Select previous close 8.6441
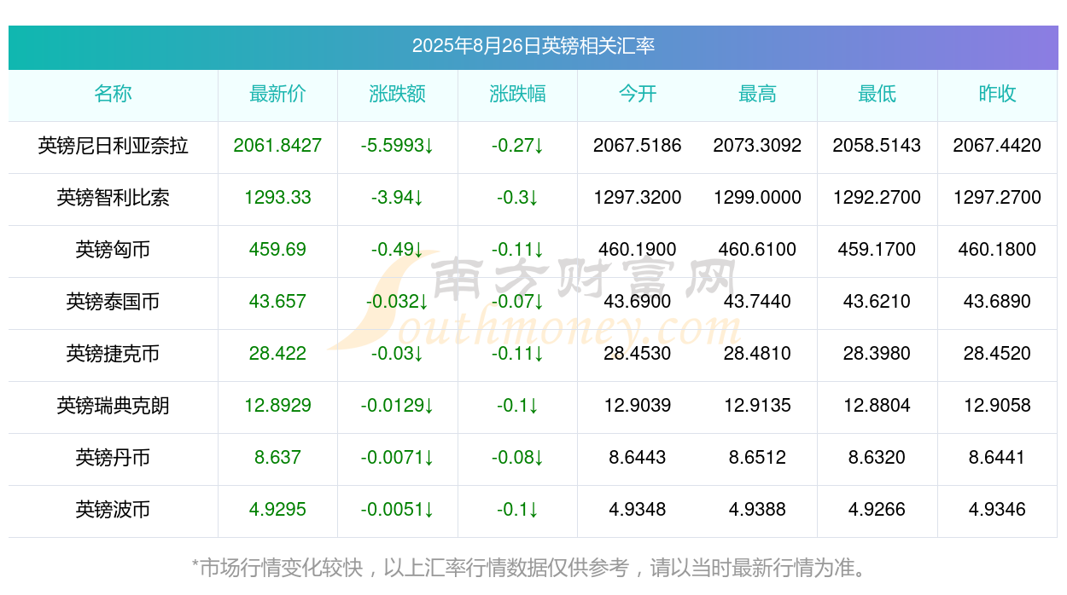The width and height of the screenshot is (1067, 595). click(997, 458)
